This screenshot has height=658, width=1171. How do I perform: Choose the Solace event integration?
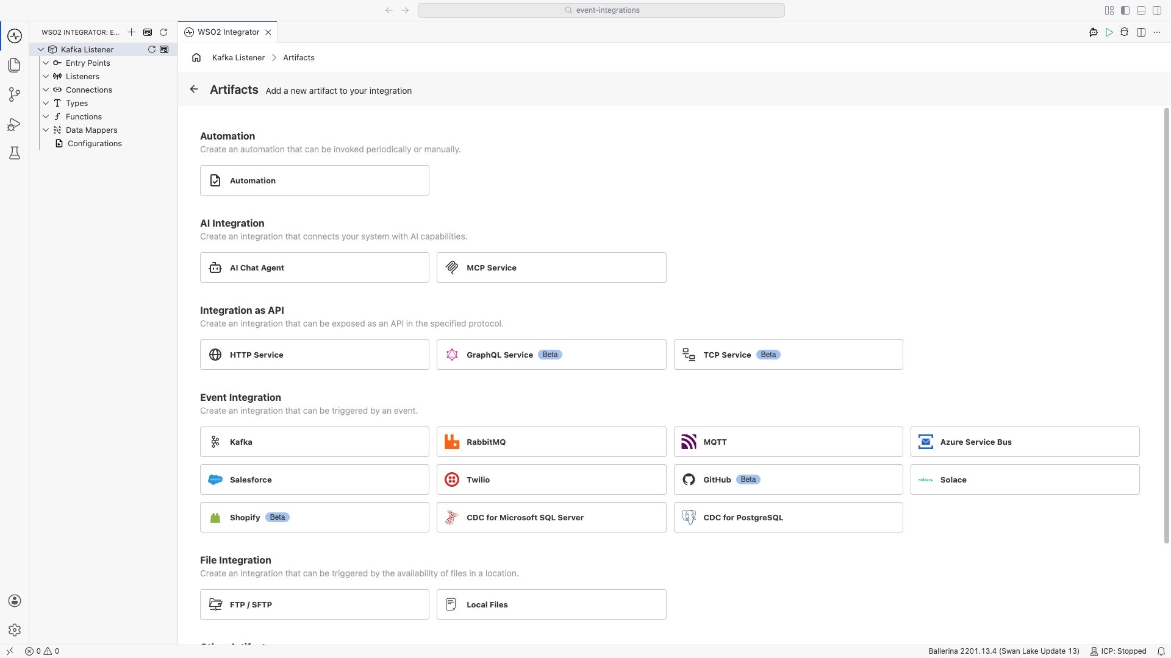(x=1025, y=479)
